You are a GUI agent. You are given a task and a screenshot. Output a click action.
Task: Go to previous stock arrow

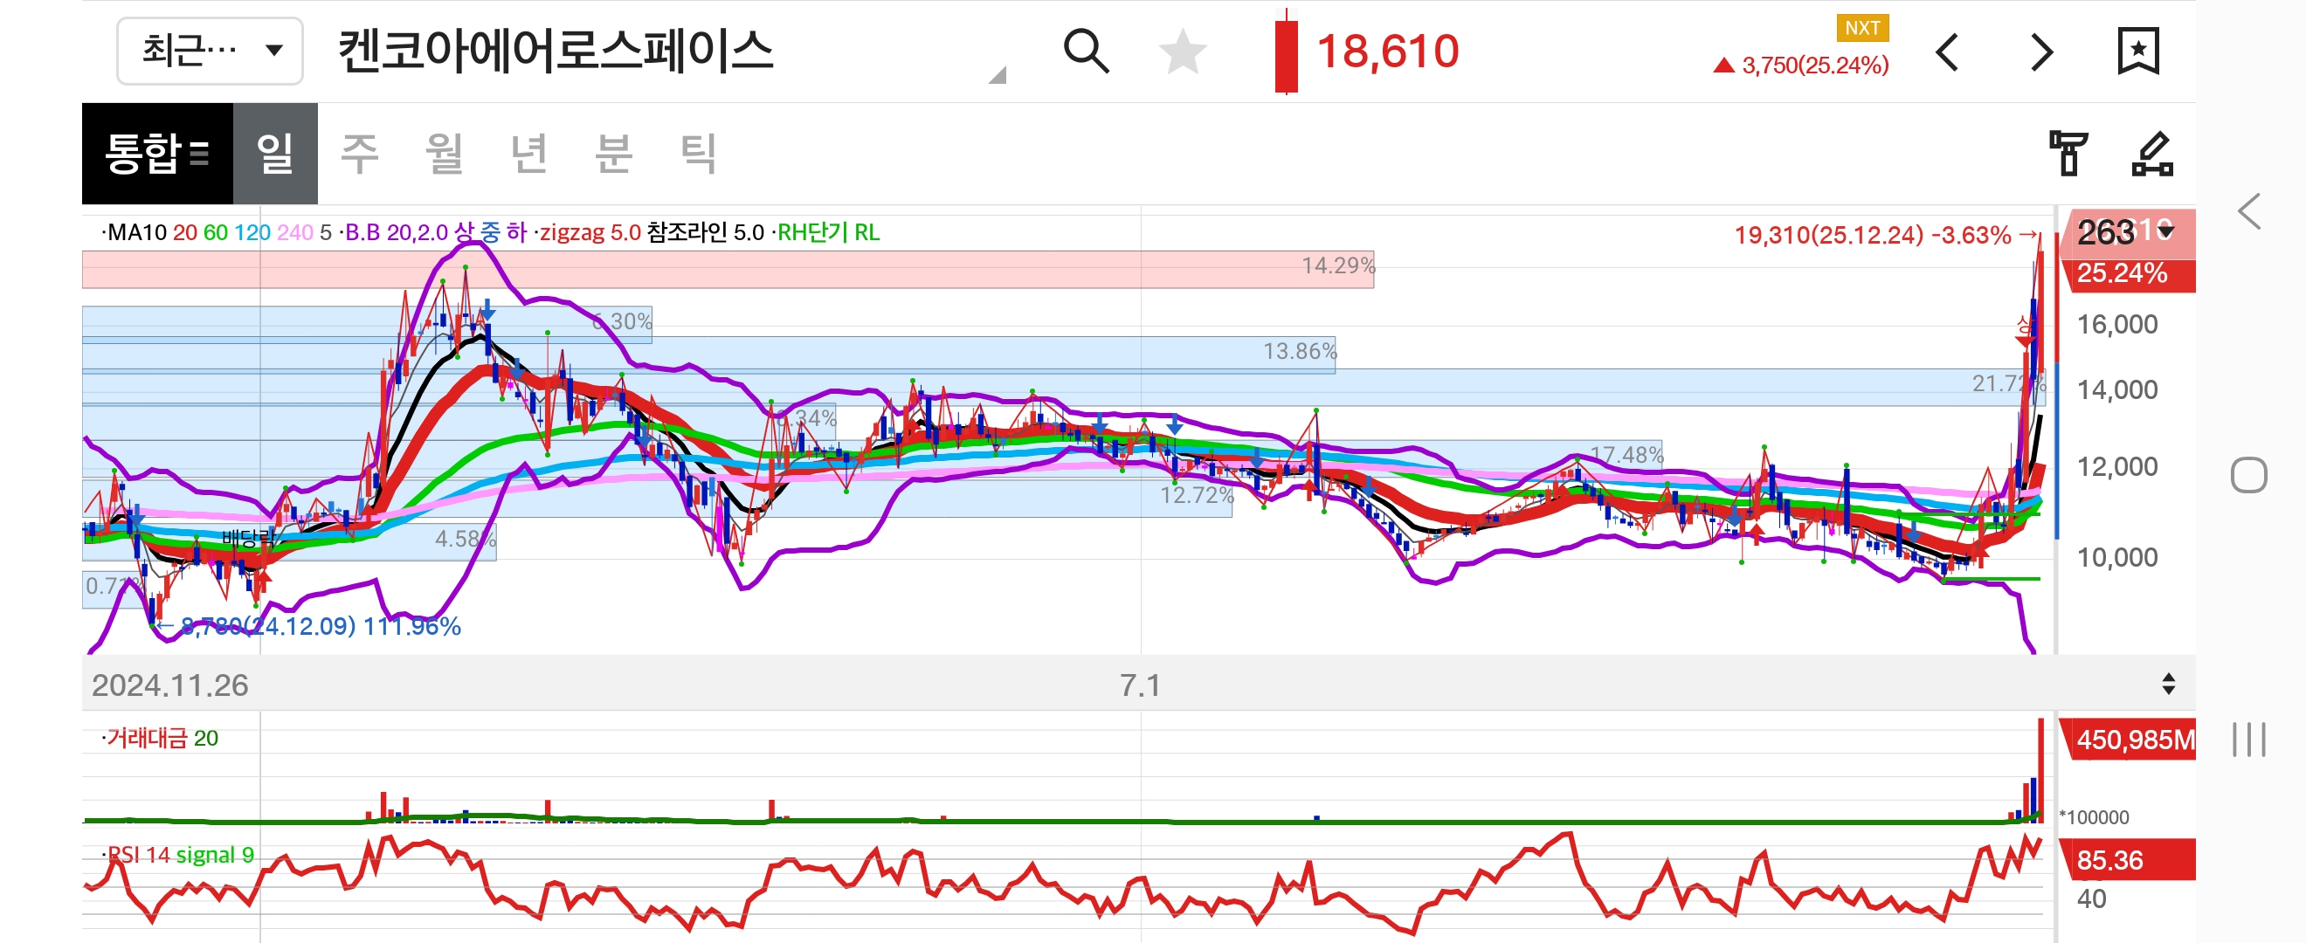tap(1948, 52)
